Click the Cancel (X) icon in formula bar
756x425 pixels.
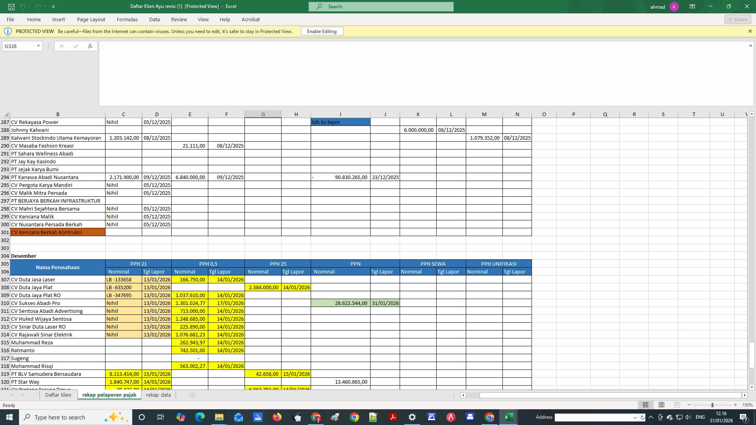[x=61, y=46]
